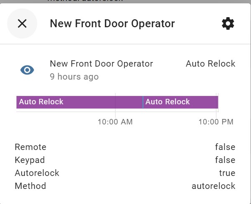The width and height of the screenshot is (251, 204).
Task: Click the false value for Remote
Action: pos(225,147)
